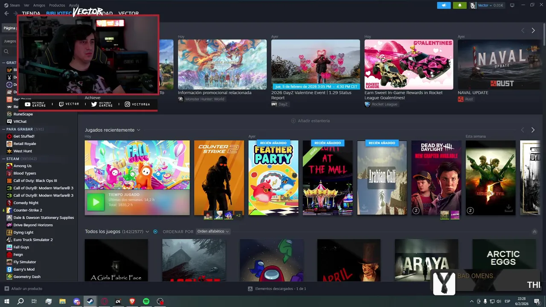Click the green Play button for Fall Guys
Viewport: 546px width, 307px height.
click(96, 202)
